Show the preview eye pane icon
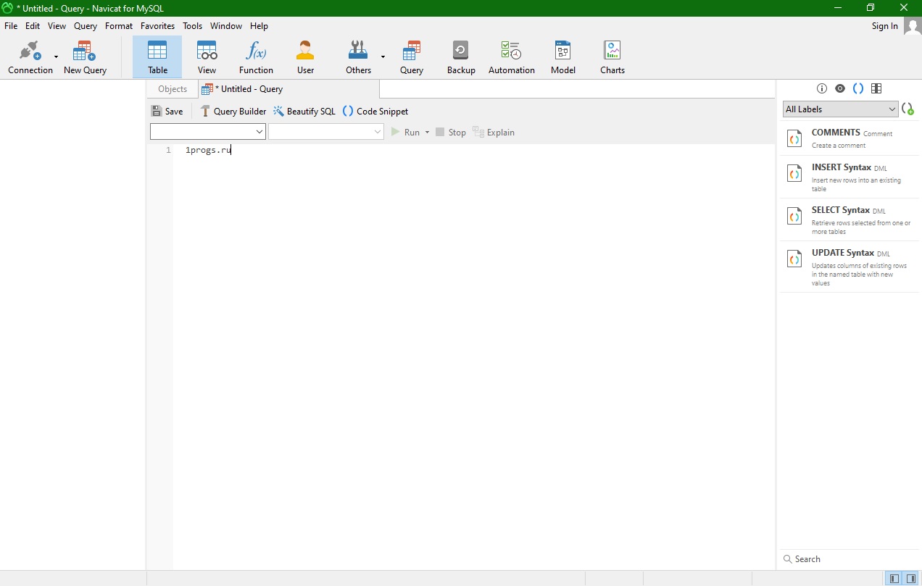 839,88
